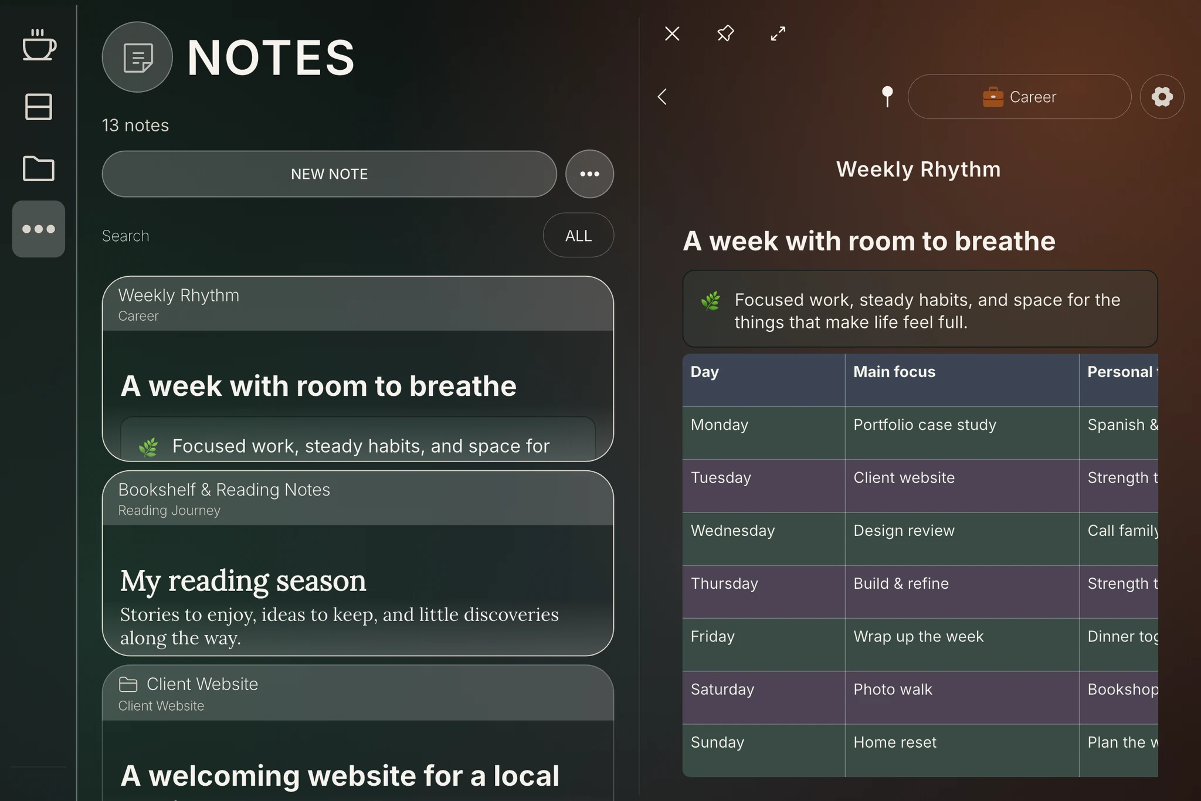Click the 'Portfolio case study' cell
This screenshot has width=1201, height=801.
point(962,433)
